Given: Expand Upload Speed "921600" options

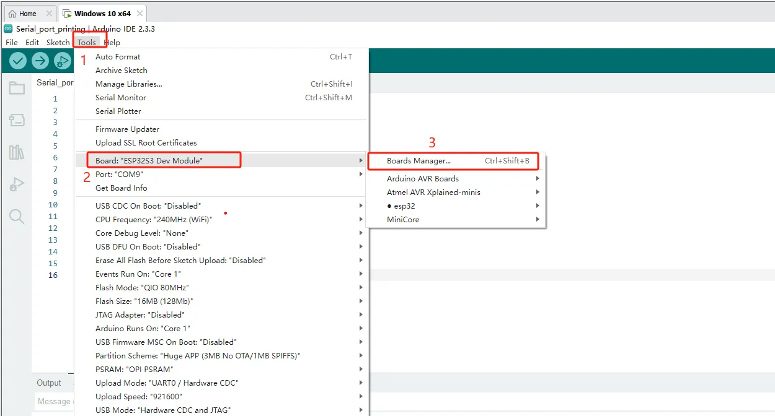Looking at the screenshot, I should (x=221, y=396).
